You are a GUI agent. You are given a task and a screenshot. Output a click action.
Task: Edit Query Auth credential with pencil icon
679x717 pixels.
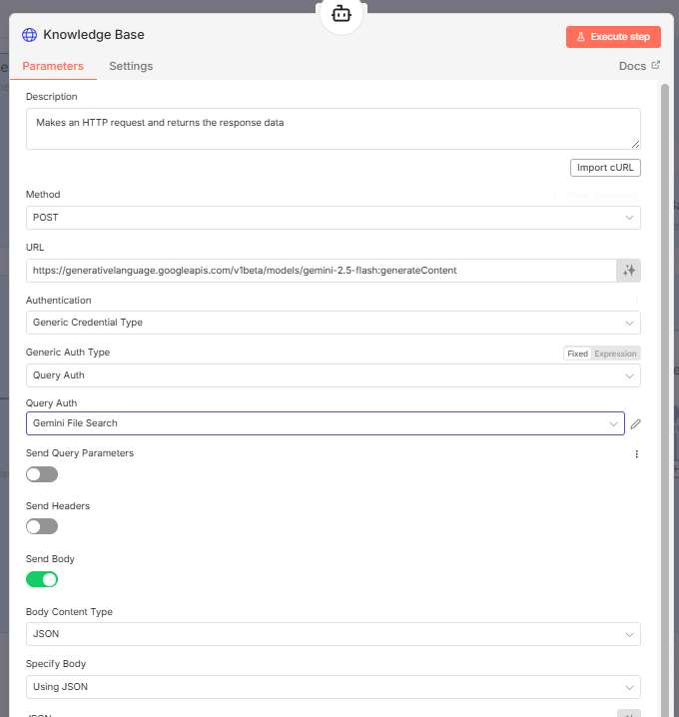point(636,423)
